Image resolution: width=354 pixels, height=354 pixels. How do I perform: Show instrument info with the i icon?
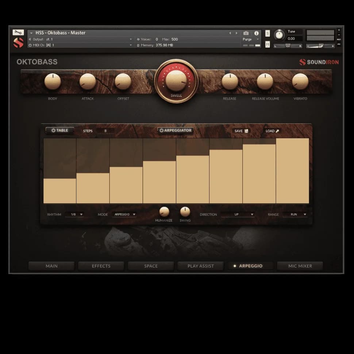point(256,33)
